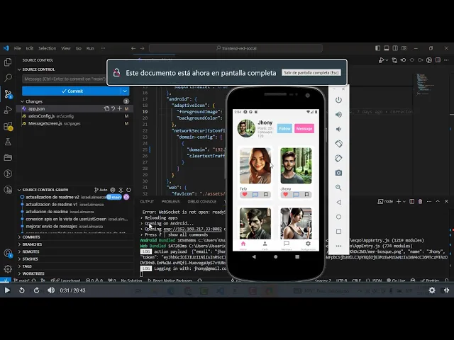Open video settings gear

(432, 290)
